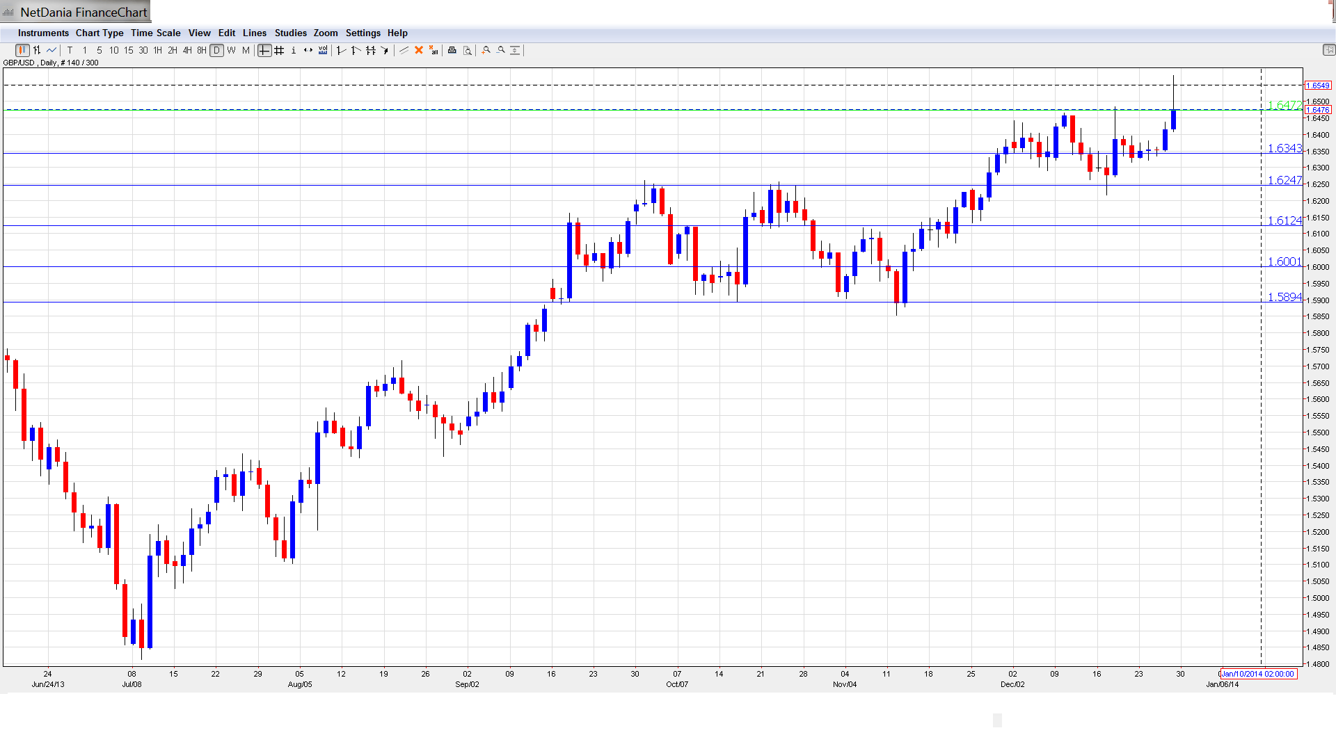Select the 4H time scale button
The width and height of the screenshot is (1336, 751).
point(187,50)
